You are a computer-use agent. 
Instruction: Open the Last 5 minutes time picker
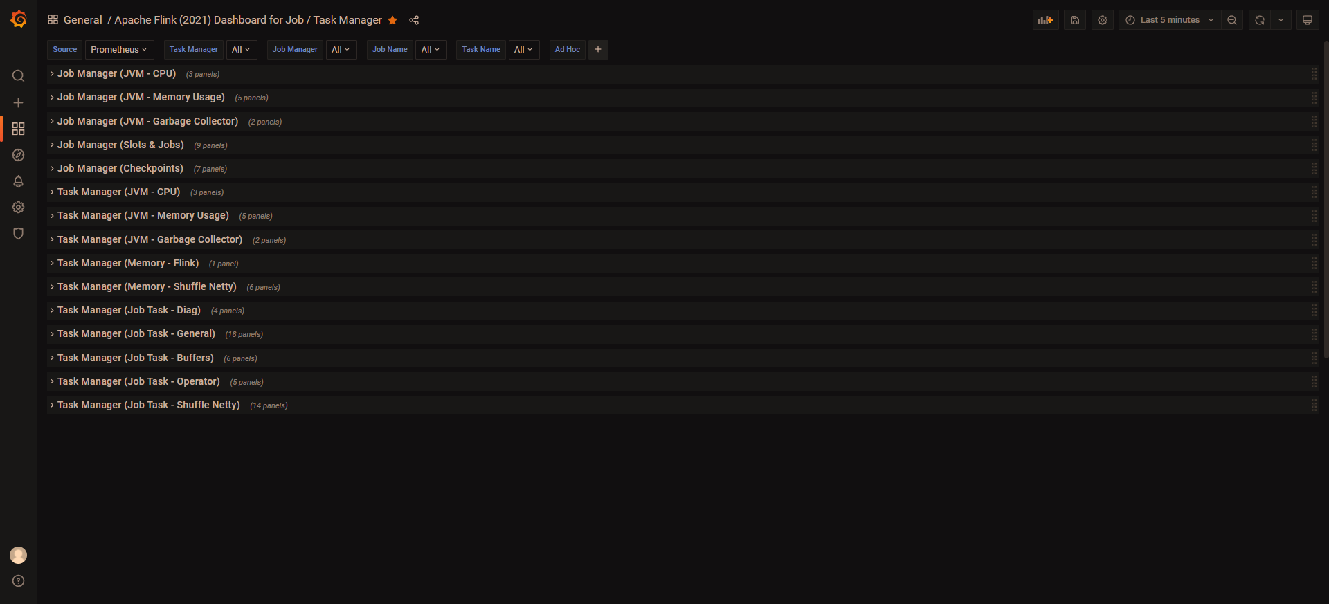(x=1170, y=20)
